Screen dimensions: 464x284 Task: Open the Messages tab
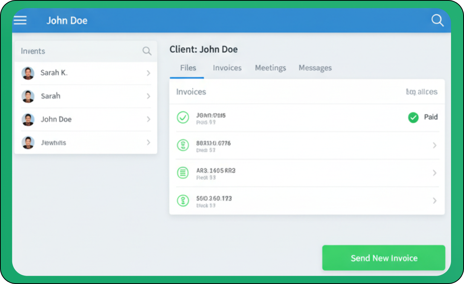coord(315,68)
